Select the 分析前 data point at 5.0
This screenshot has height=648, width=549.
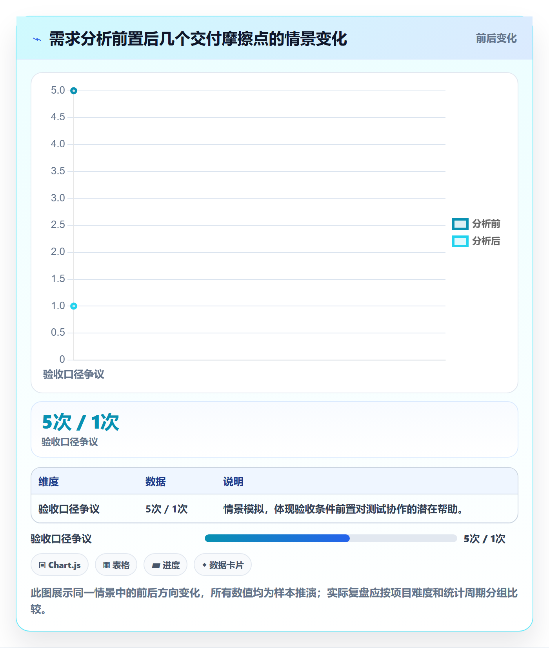74,91
